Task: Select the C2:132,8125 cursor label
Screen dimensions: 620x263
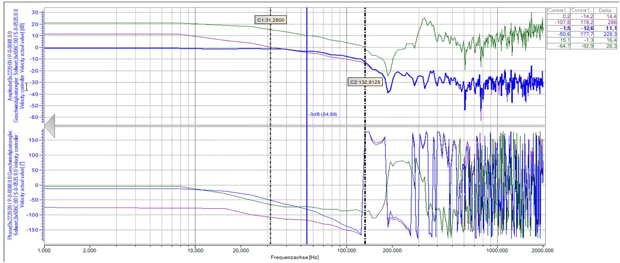Action: (x=365, y=82)
